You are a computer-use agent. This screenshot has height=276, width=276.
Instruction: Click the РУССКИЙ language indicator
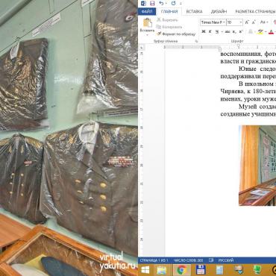[226, 260]
